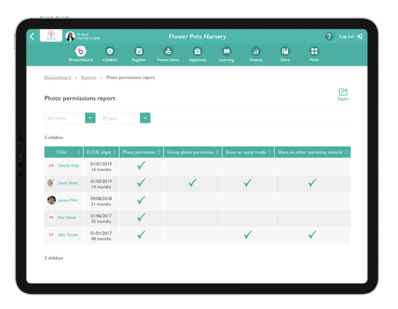Open the Finance chart icon

pos(256,52)
